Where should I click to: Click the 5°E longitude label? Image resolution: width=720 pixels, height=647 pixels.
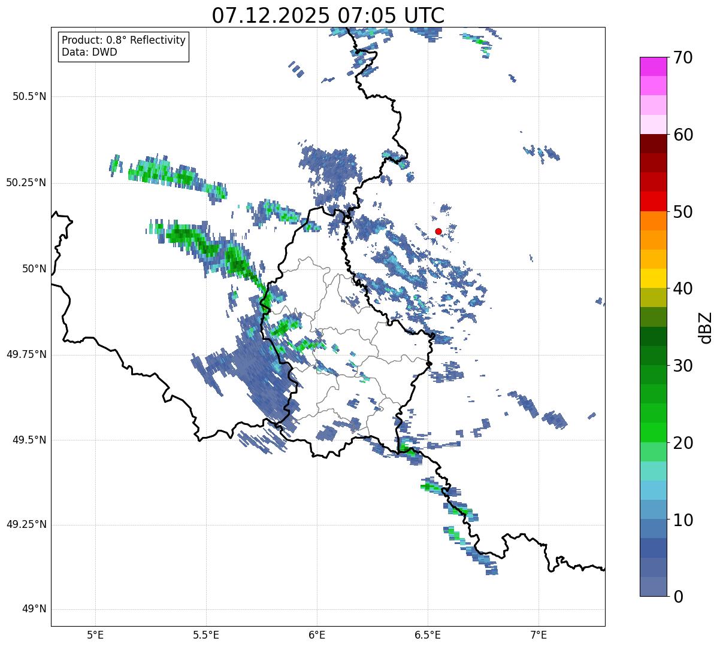tap(95, 635)
